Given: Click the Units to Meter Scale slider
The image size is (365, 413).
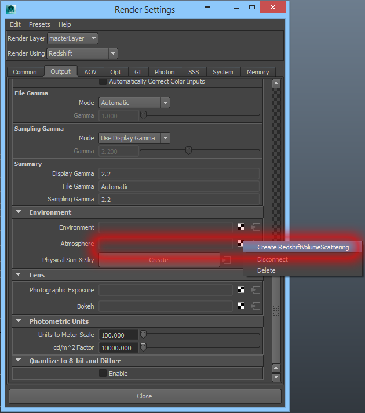Looking at the screenshot, I should click(x=200, y=335).
